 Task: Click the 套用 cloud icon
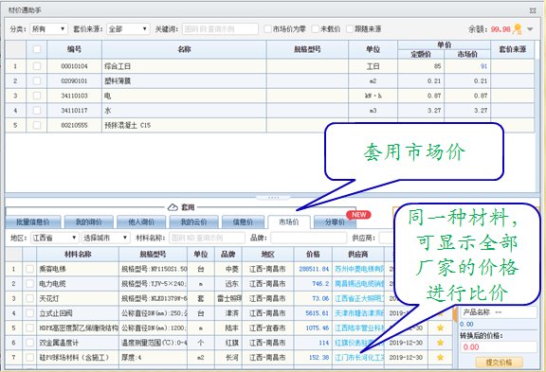click(173, 207)
